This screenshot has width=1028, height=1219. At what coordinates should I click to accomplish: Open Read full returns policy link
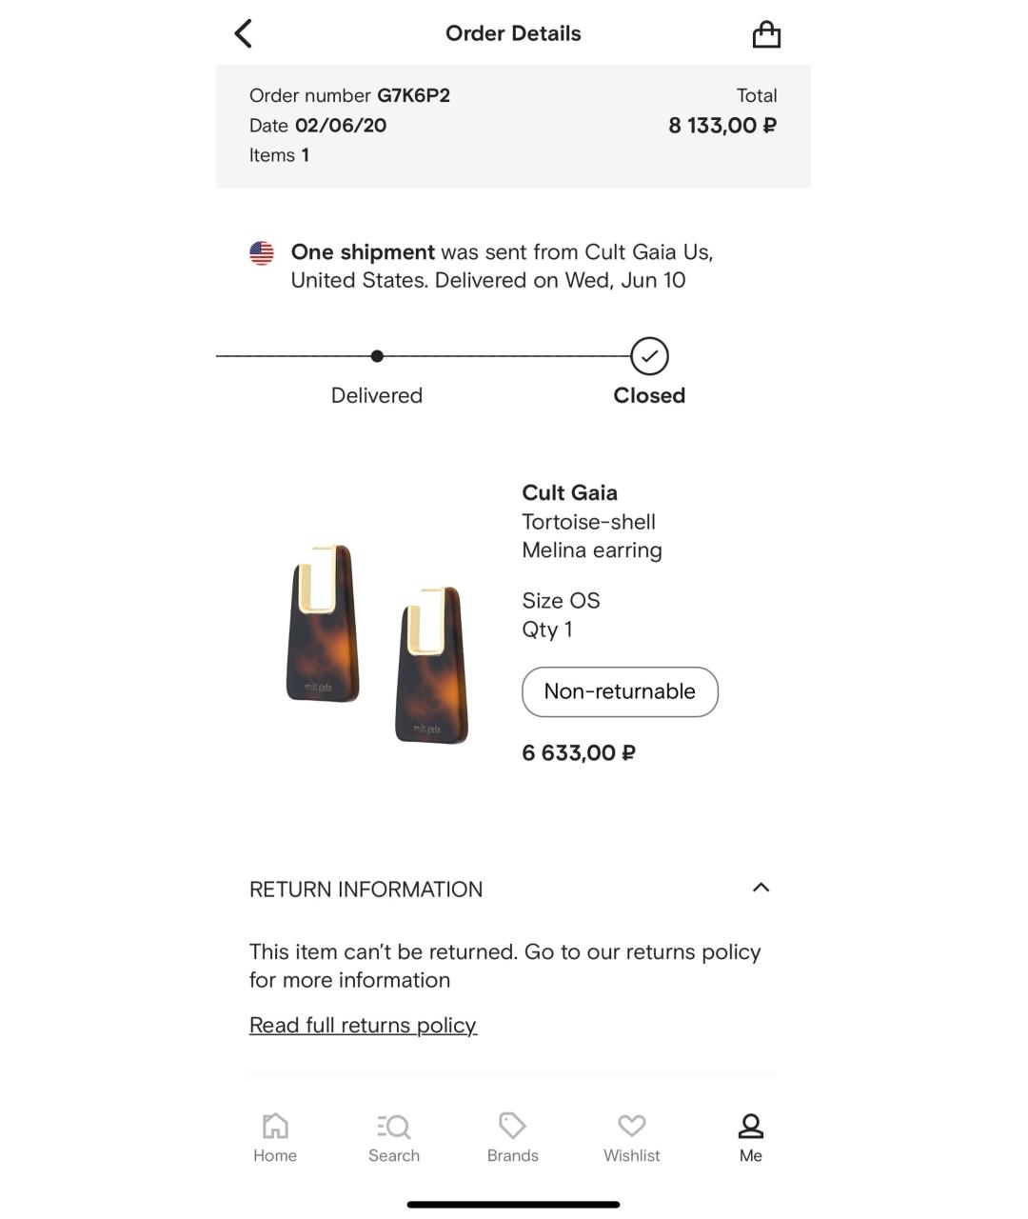[x=363, y=1026]
